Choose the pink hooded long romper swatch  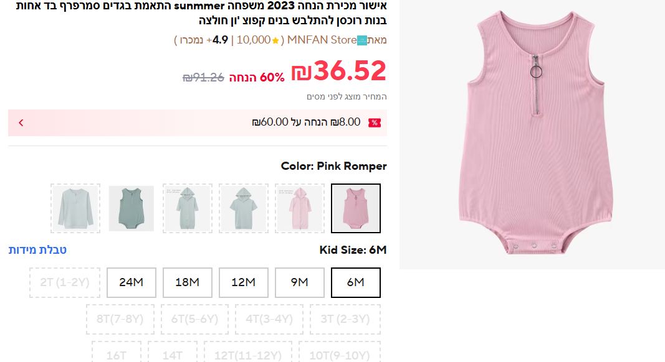coord(299,208)
